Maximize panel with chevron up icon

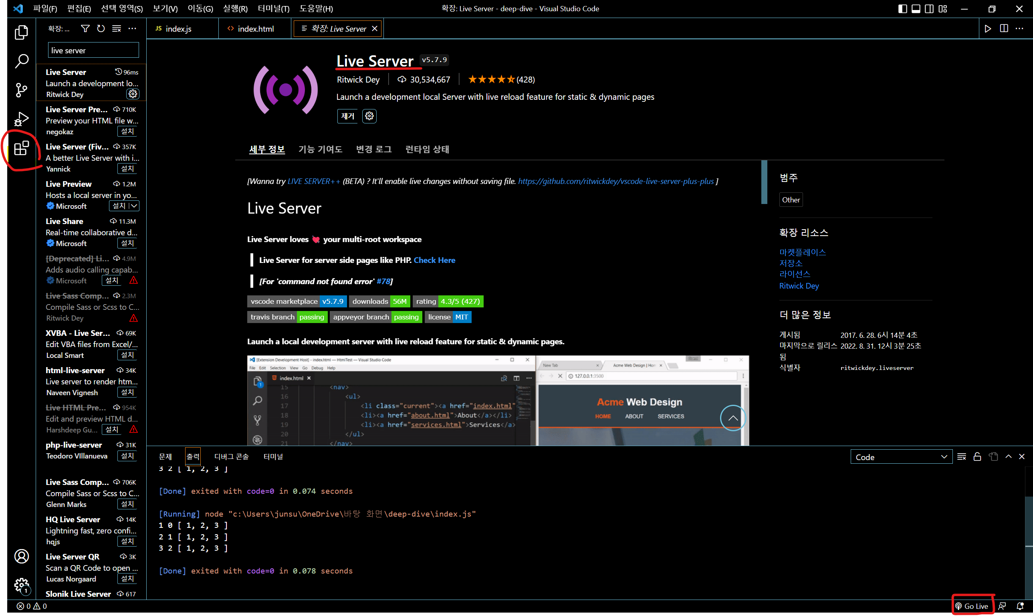point(1009,456)
